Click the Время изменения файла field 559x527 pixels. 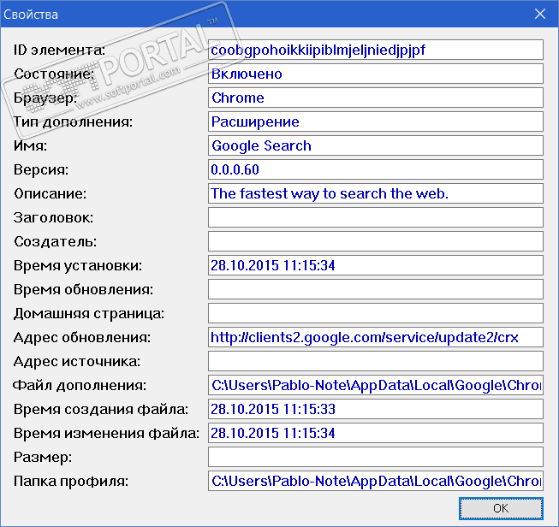click(376, 433)
